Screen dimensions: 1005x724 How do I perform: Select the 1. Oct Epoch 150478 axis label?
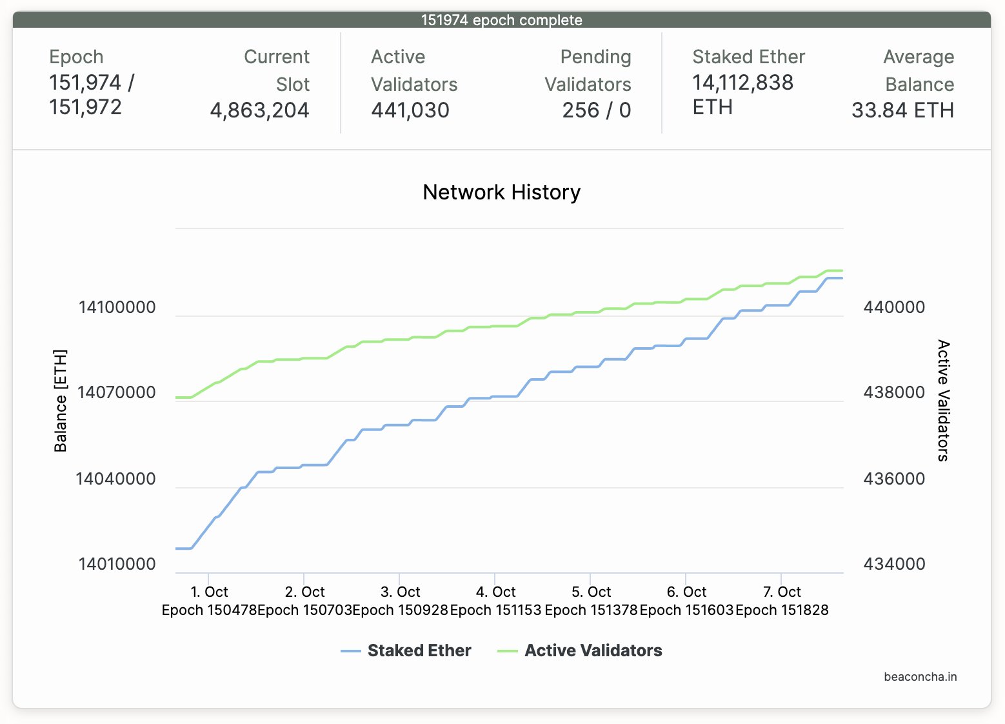[209, 601]
